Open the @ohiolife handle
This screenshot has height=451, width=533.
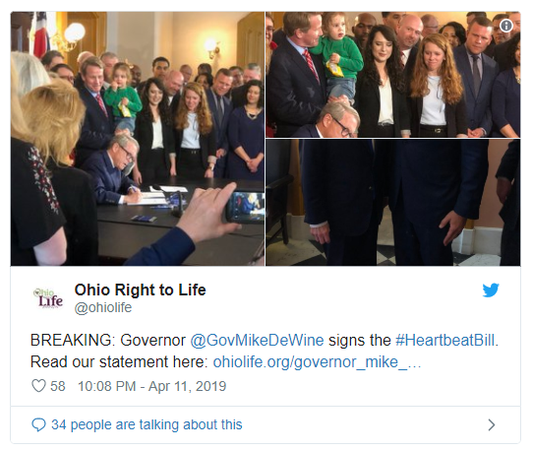point(103,307)
